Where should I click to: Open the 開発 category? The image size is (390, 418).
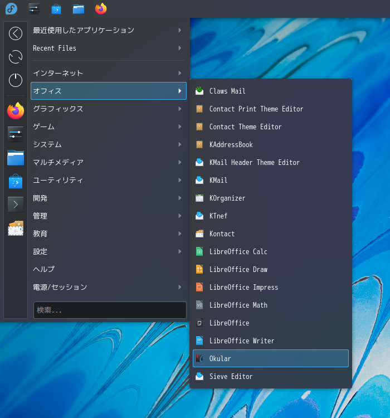click(x=109, y=198)
